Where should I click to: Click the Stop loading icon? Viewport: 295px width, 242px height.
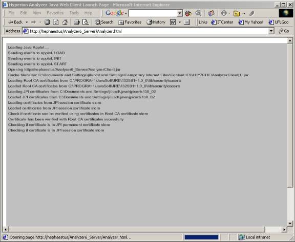tap(47, 22)
